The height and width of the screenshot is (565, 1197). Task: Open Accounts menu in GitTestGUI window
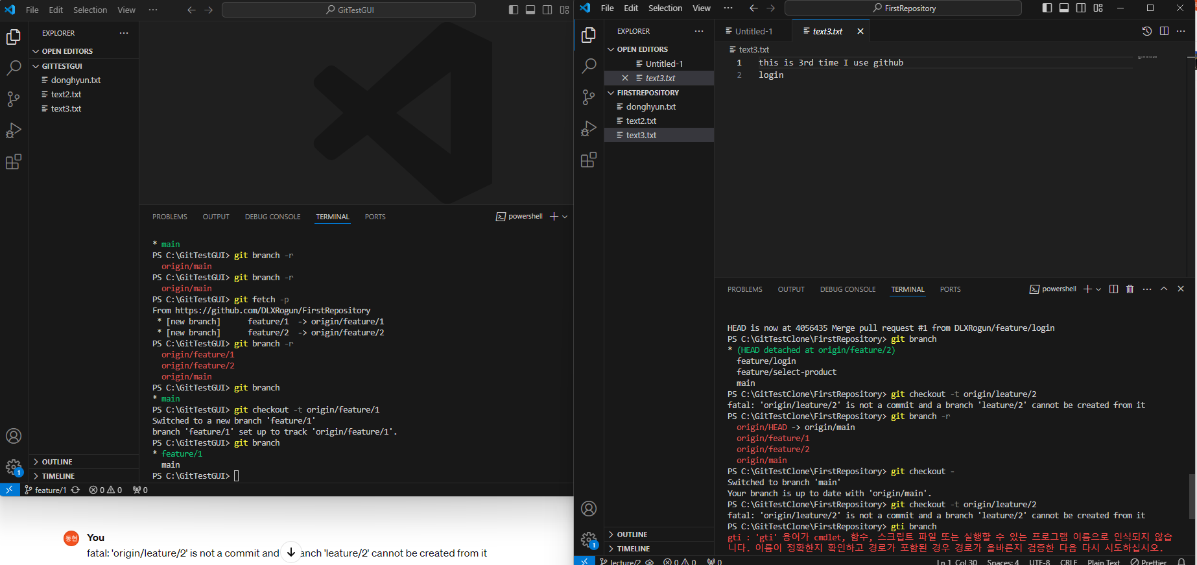click(14, 436)
